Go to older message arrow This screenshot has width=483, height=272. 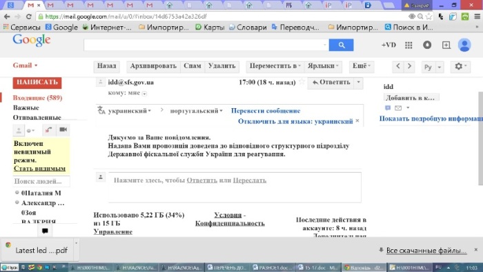pos(409,66)
